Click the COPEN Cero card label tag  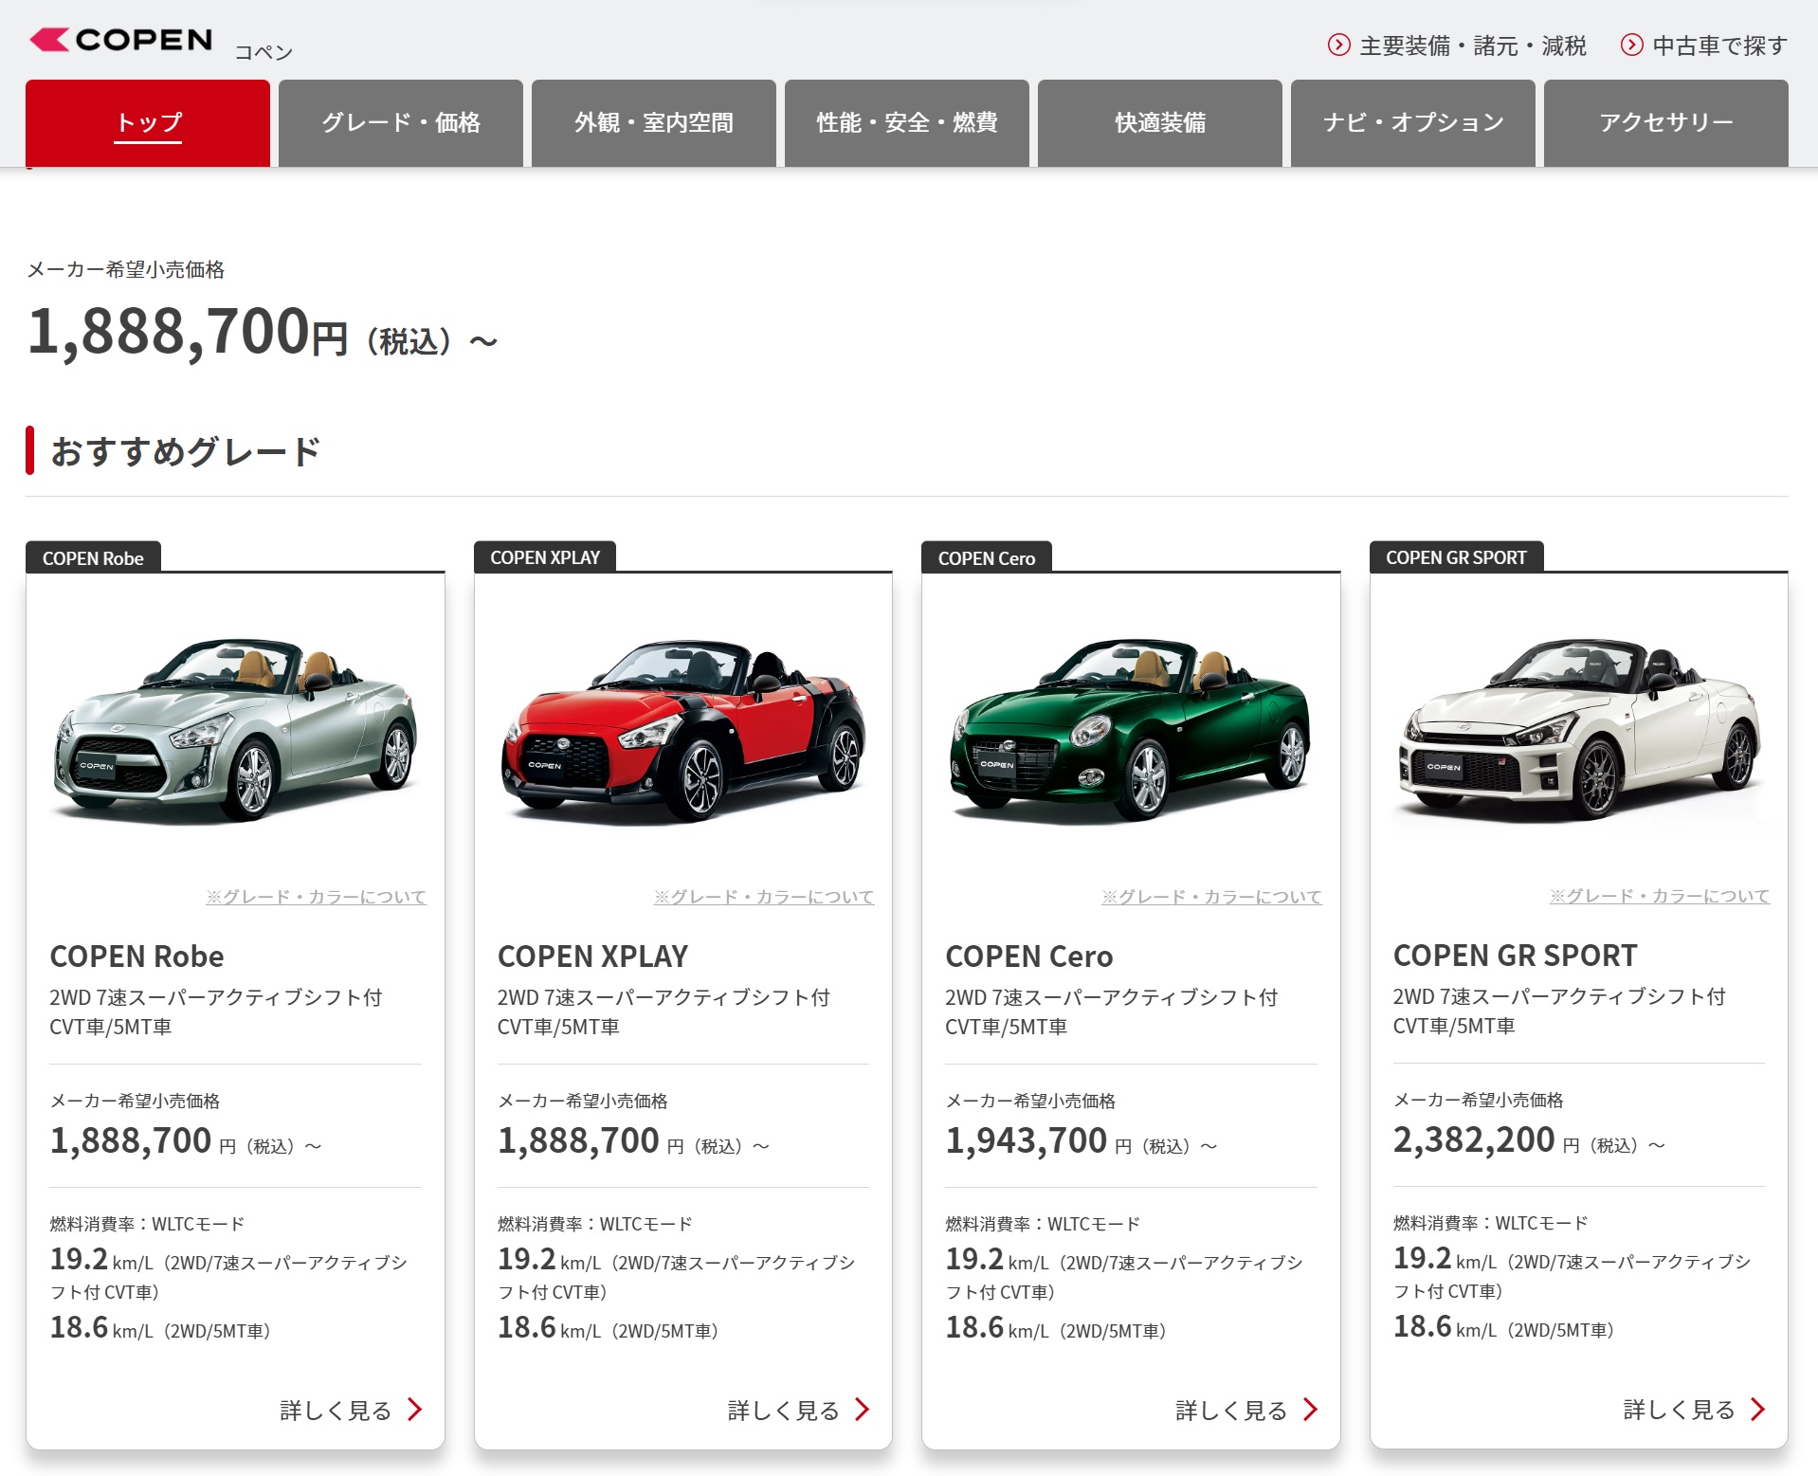click(x=987, y=558)
